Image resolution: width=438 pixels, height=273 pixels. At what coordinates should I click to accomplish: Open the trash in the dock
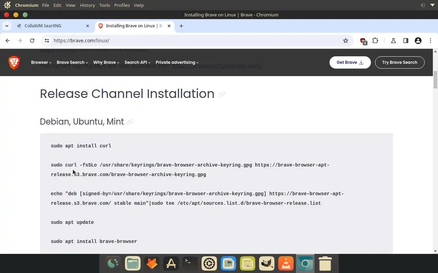[325, 263]
